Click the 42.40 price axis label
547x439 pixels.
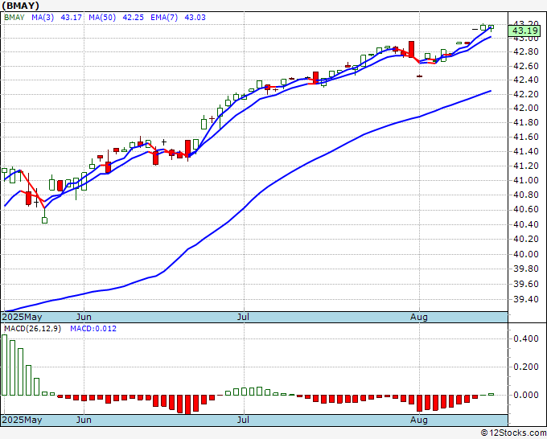click(526, 80)
